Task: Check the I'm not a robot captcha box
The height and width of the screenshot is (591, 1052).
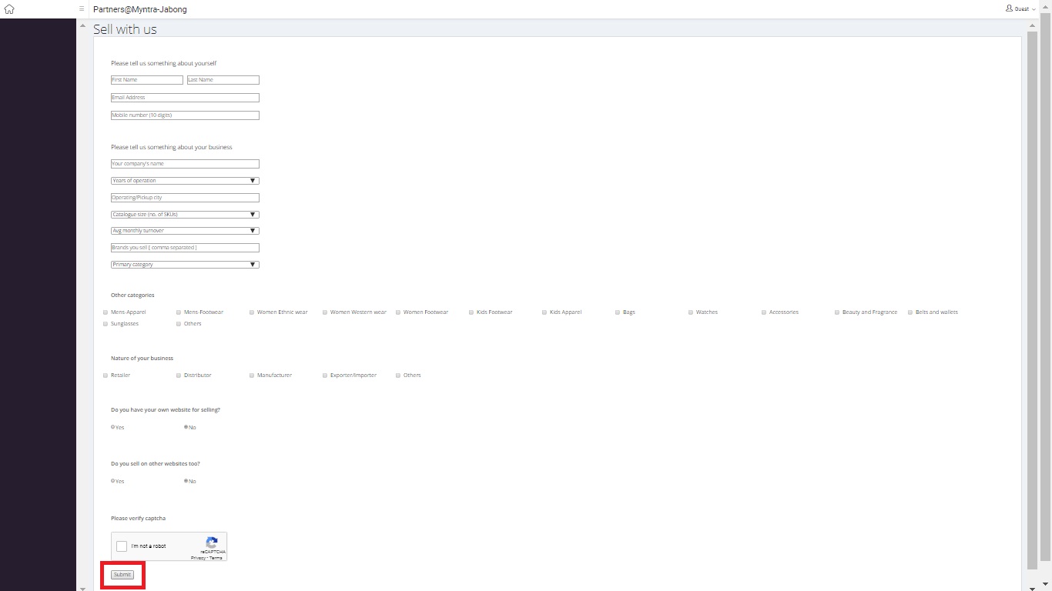Action: click(121, 546)
